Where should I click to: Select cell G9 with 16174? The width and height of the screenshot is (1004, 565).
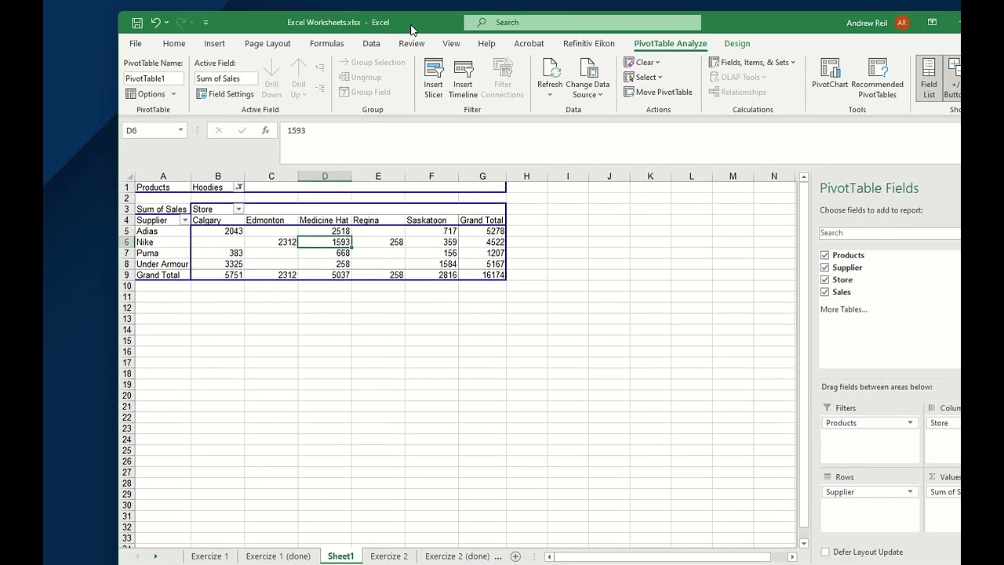click(x=482, y=275)
